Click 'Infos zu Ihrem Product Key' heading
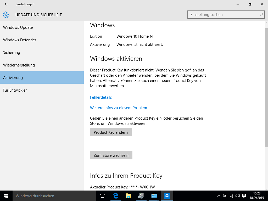The image size is (268, 201). click(126, 176)
